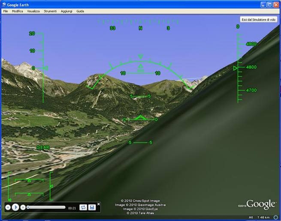Open the Guida menu

pyautogui.click(x=80, y=11)
